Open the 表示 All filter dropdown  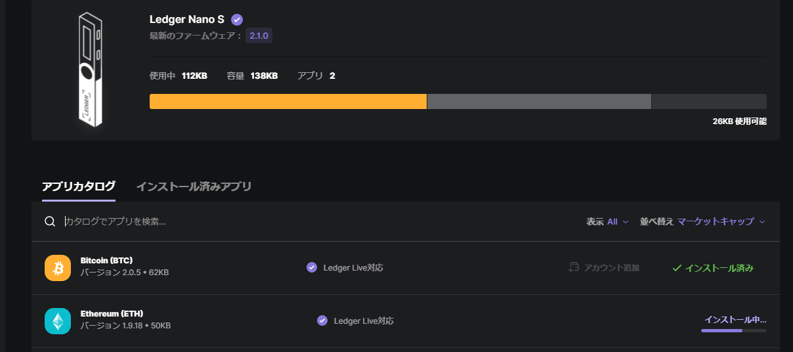(x=607, y=221)
